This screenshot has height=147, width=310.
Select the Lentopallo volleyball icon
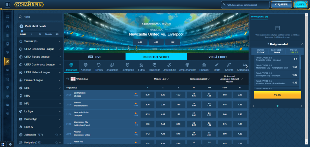(x=127, y=67)
